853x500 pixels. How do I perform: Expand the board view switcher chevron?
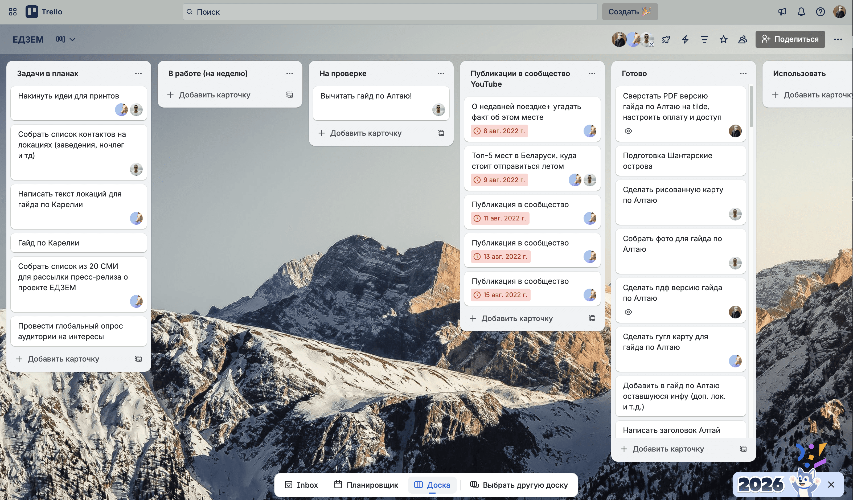pos(72,39)
